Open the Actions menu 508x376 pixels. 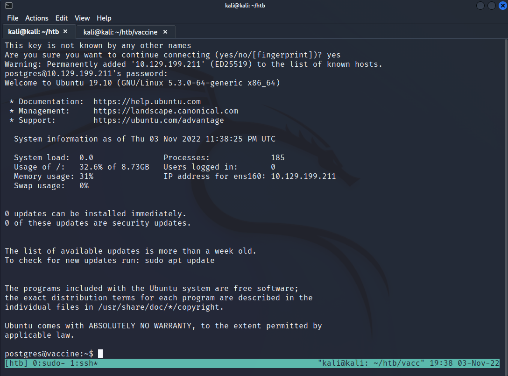(36, 18)
